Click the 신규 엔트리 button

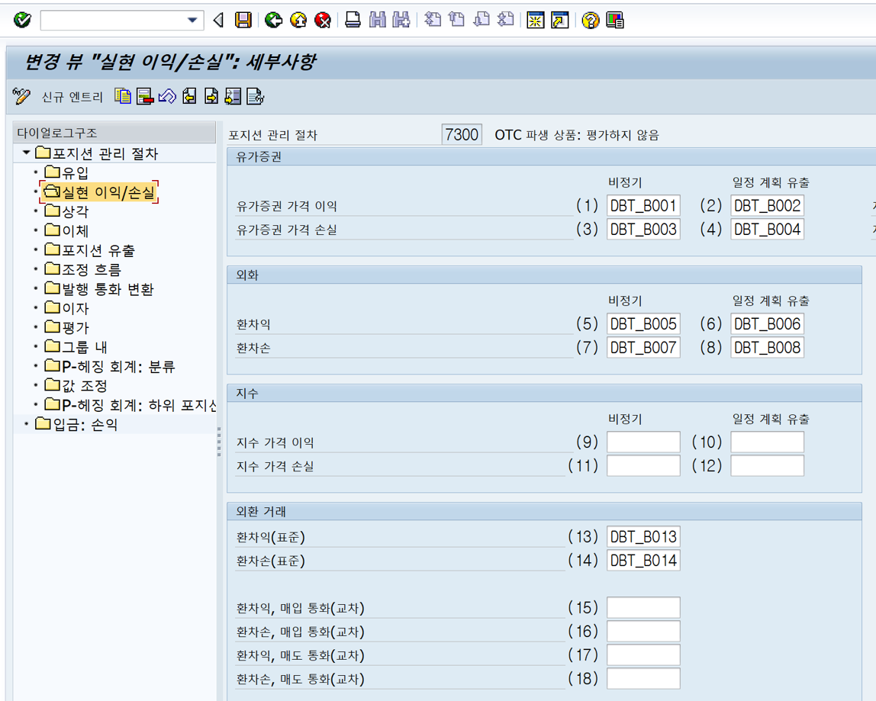[72, 97]
